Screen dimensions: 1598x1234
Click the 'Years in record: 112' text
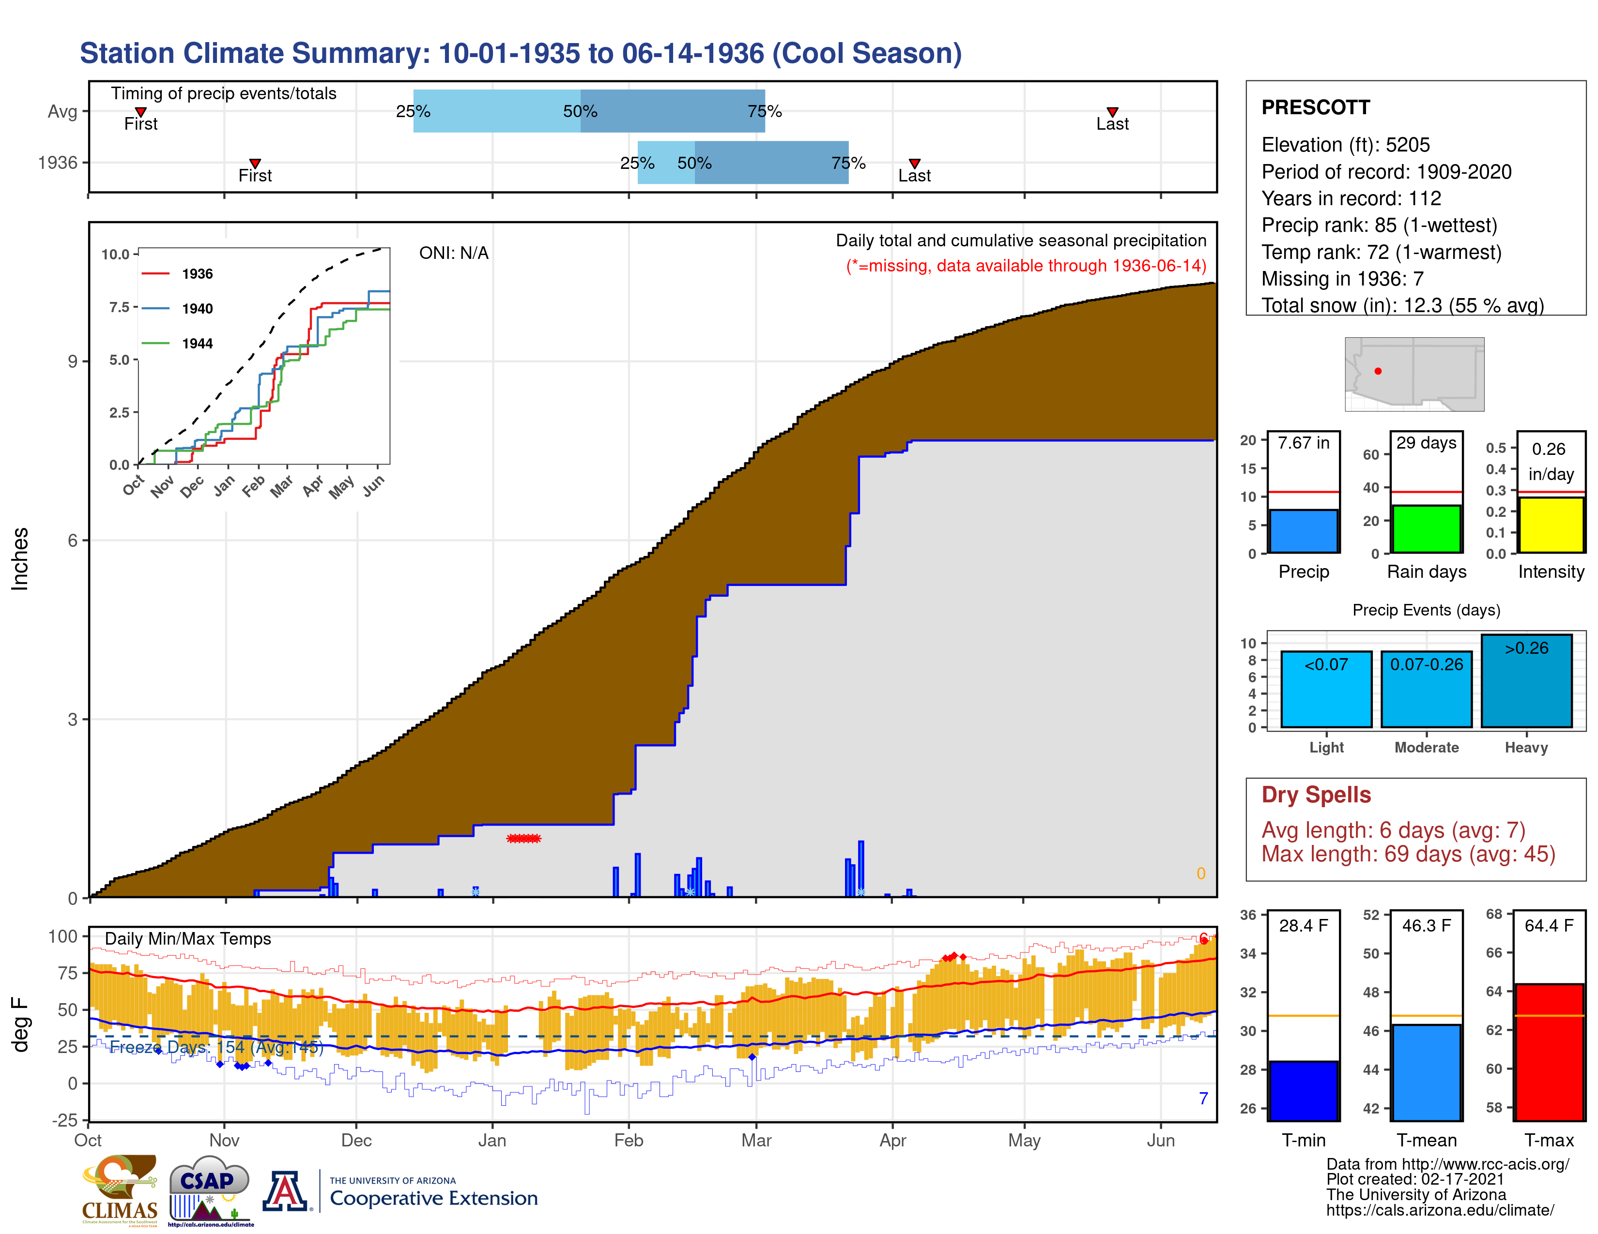click(1351, 198)
